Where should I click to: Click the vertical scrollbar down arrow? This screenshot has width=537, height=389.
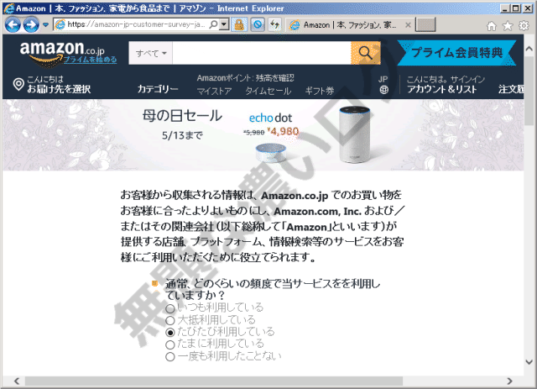click(529, 361)
